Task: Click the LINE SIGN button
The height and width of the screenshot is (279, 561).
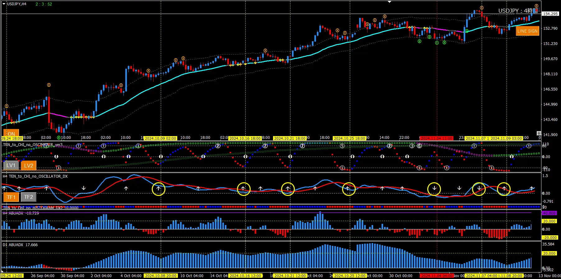Action: [x=527, y=31]
